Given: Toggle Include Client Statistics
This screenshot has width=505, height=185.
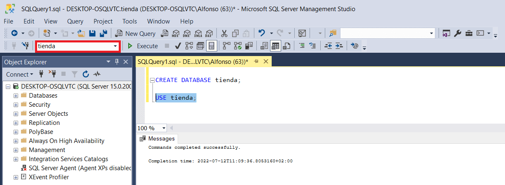Looking at the screenshot, I should point(249,46).
